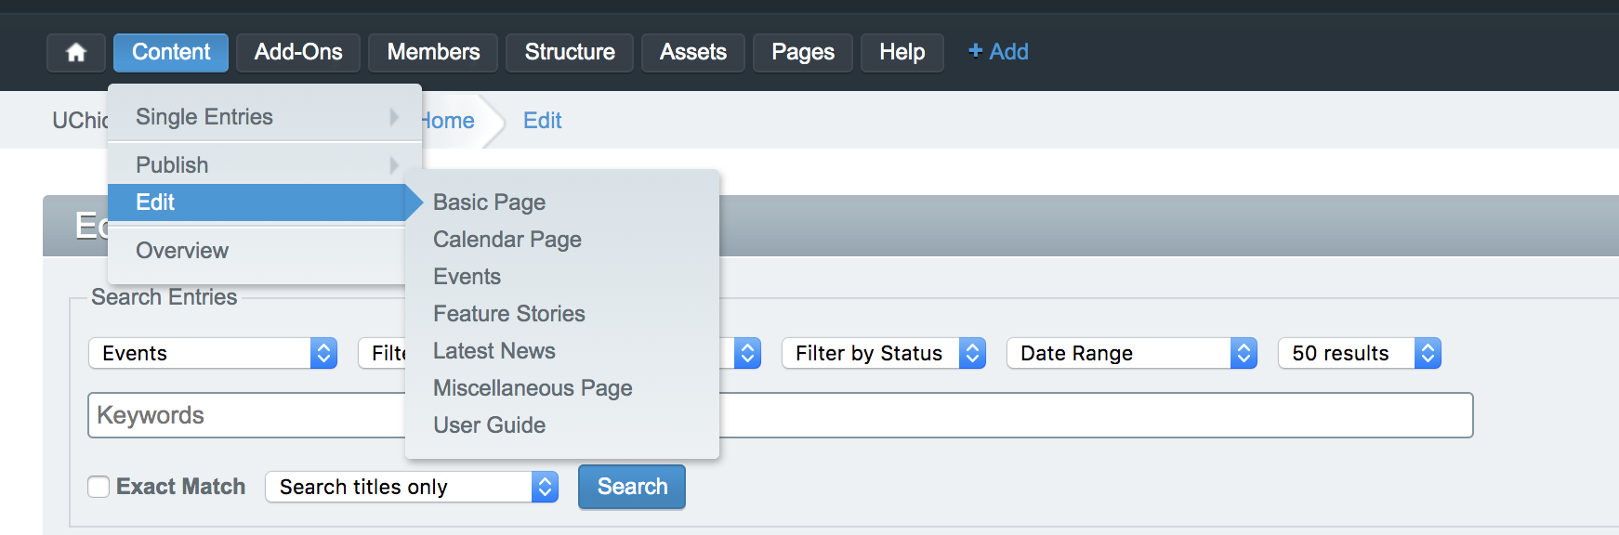Enable the Exact Match checkbox

click(x=99, y=487)
